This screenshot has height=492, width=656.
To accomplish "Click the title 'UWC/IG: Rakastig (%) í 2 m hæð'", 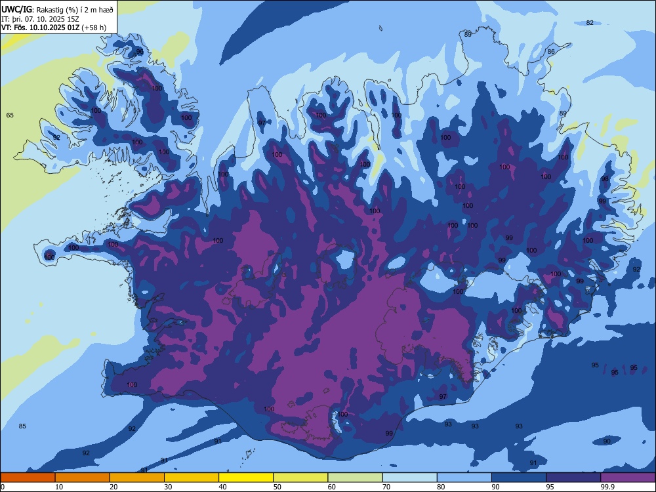I will 57,9.
